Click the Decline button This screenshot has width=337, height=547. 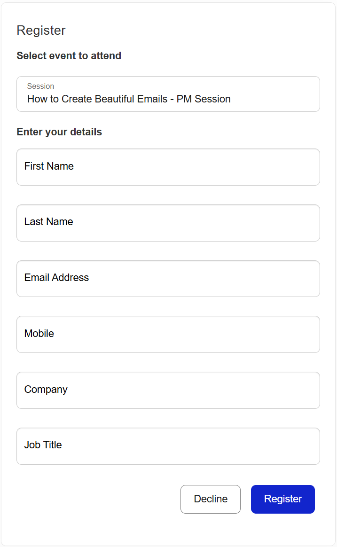[x=211, y=499]
